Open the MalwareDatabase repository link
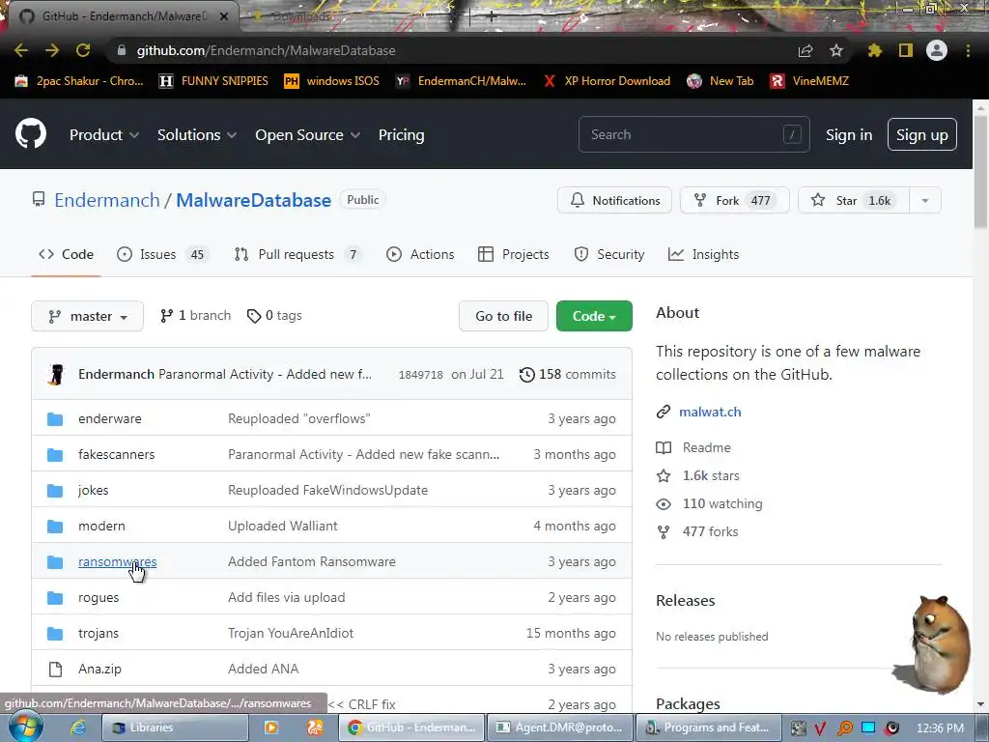 254,200
